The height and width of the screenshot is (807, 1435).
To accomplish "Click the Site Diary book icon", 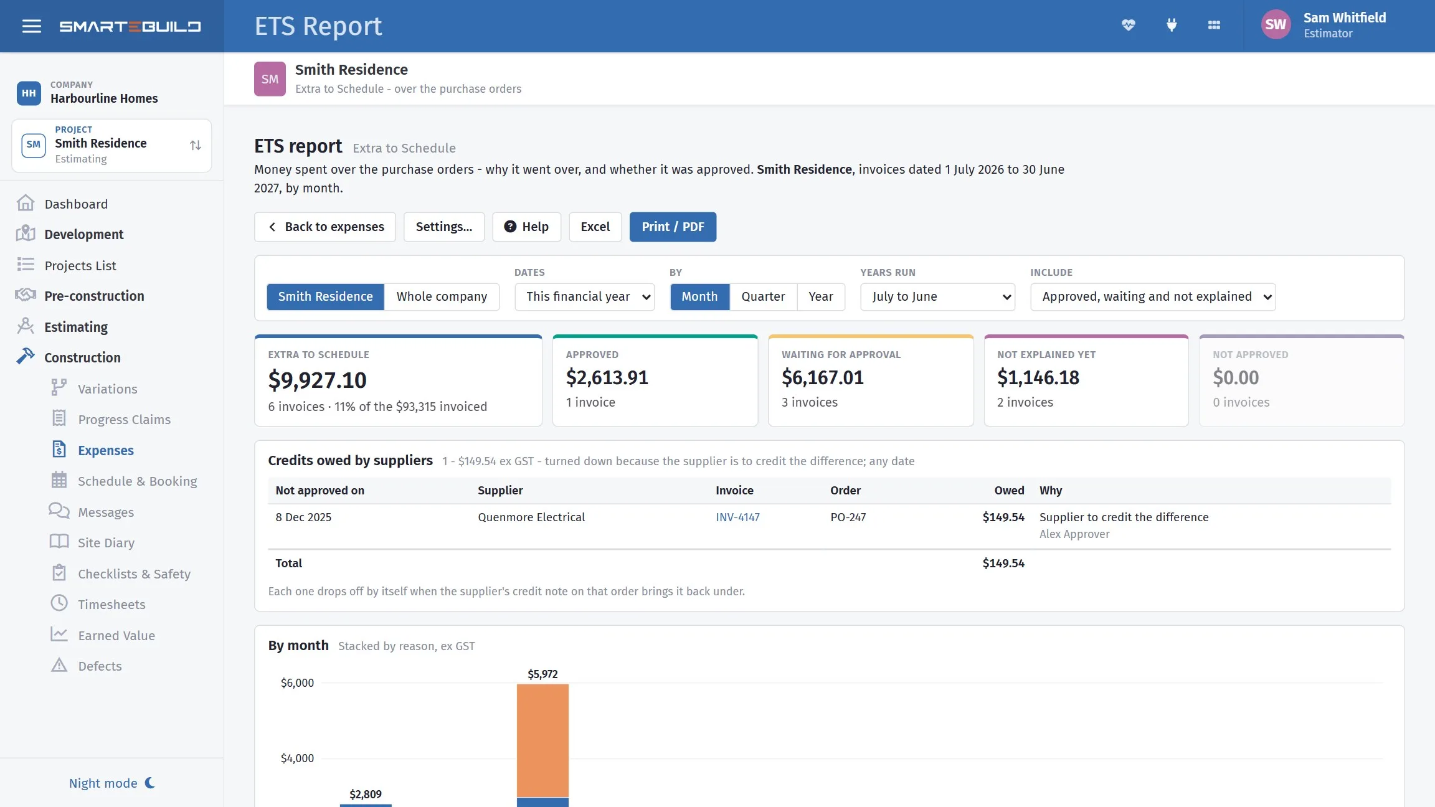I will pyautogui.click(x=59, y=542).
